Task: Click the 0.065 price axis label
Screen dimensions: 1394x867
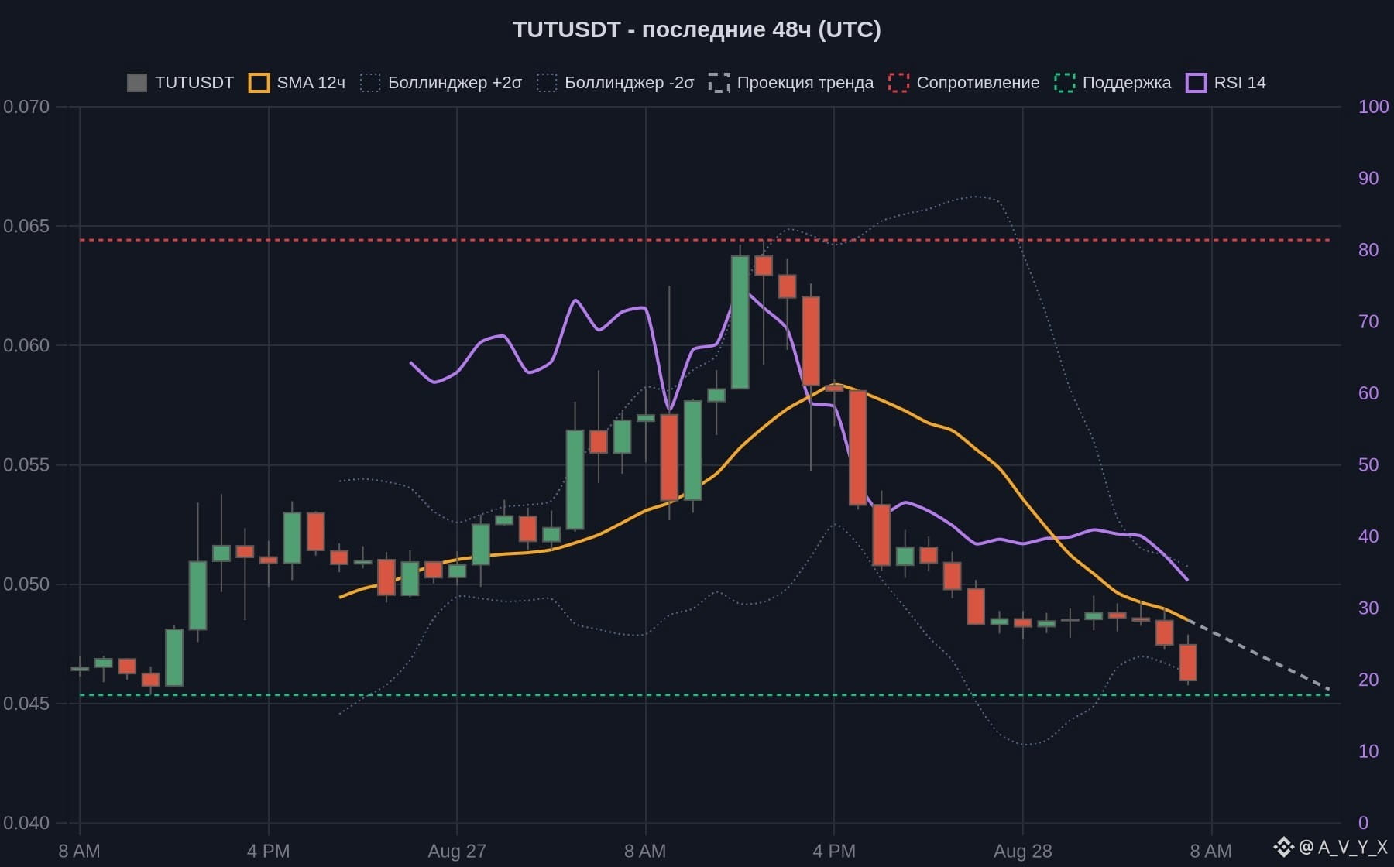Action: pos(26,226)
